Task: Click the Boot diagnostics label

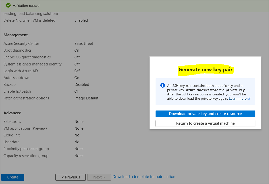Action: coord(17,50)
